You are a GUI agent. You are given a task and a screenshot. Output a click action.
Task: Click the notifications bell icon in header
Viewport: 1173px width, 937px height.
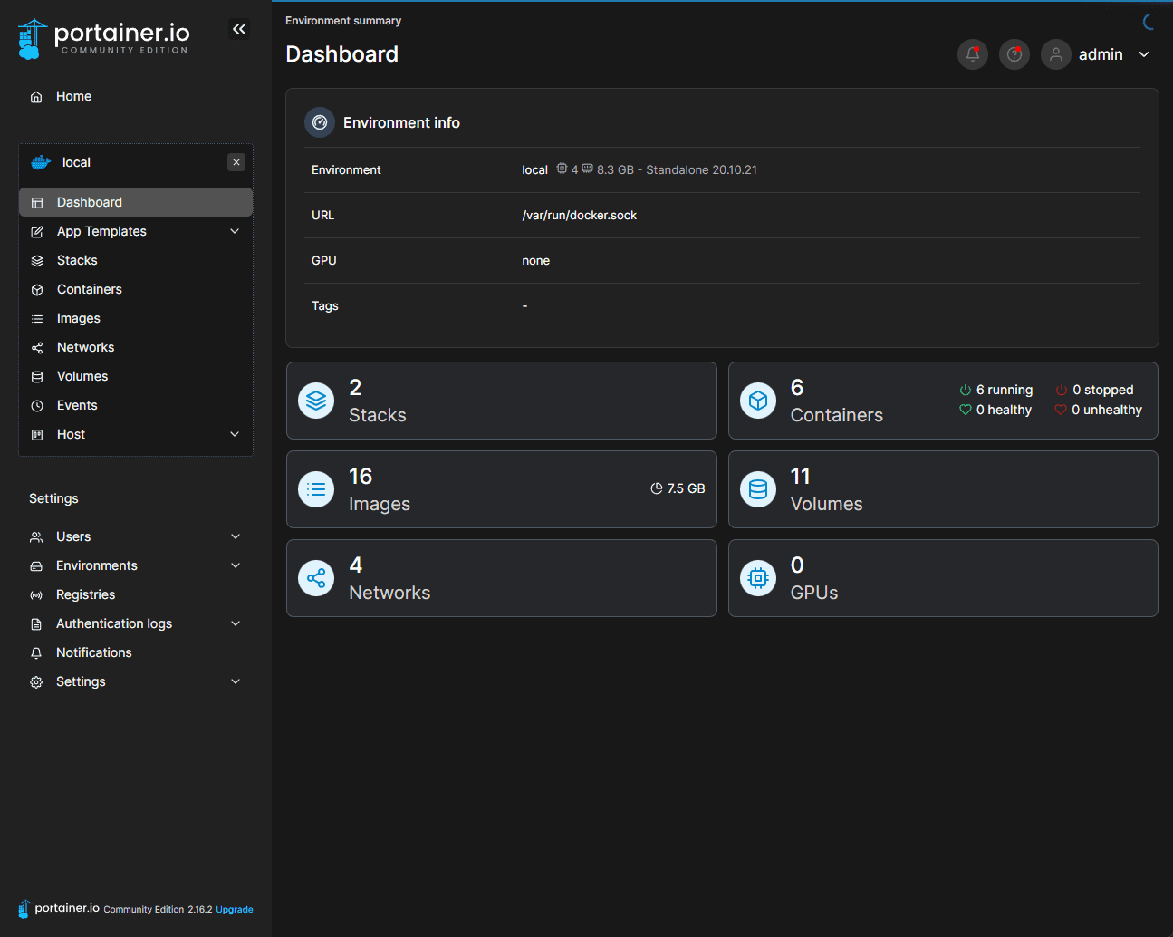(x=972, y=54)
